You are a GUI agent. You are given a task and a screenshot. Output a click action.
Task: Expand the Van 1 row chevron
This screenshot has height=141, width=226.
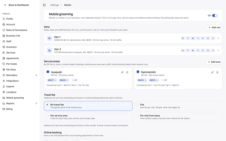[218, 38]
